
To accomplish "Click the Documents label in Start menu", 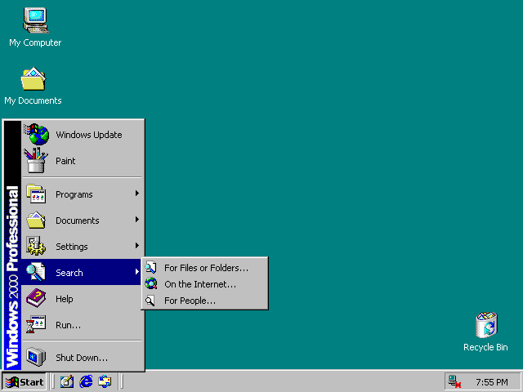I will click(x=78, y=220).
